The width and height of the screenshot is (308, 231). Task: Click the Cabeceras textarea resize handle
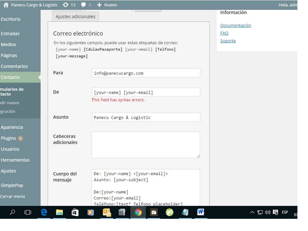(x=198, y=156)
